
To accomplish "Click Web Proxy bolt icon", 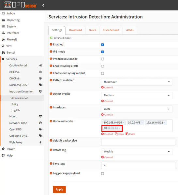I will coord(40,142).
